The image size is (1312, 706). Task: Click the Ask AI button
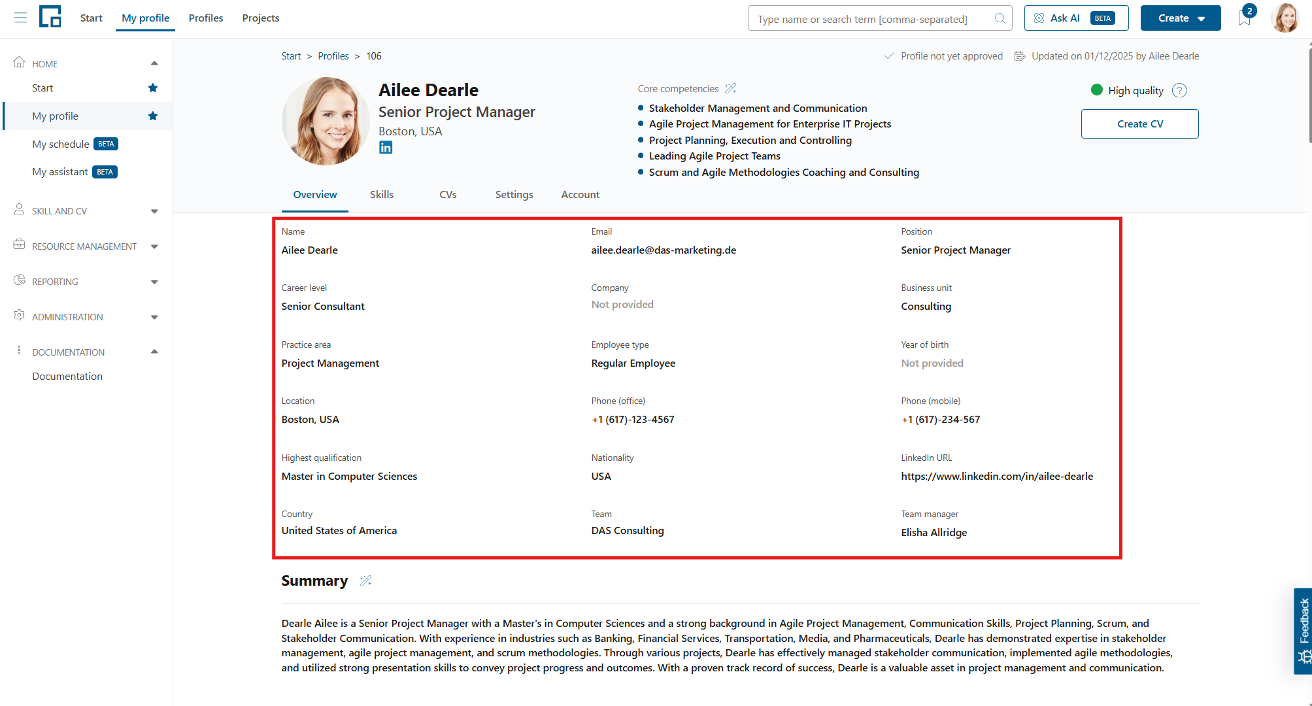pyautogui.click(x=1076, y=18)
